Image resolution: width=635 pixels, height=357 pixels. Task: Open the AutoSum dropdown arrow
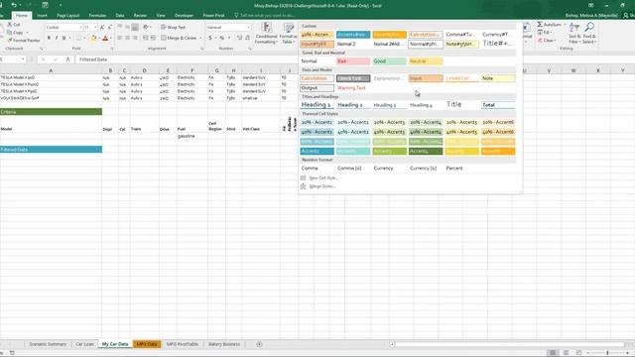point(565,25)
